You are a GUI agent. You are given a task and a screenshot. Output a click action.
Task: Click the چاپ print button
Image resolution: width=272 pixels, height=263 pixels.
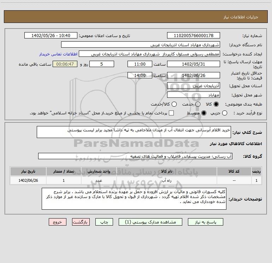pyautogui.click(x=104, y=222)
